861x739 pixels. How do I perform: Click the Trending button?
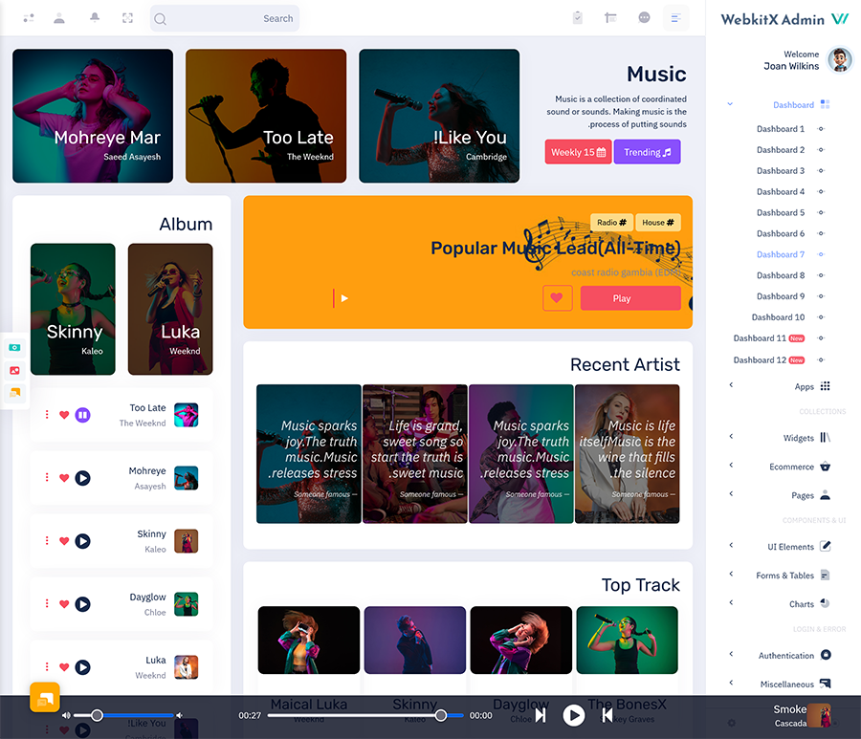(x=647, y=152)
